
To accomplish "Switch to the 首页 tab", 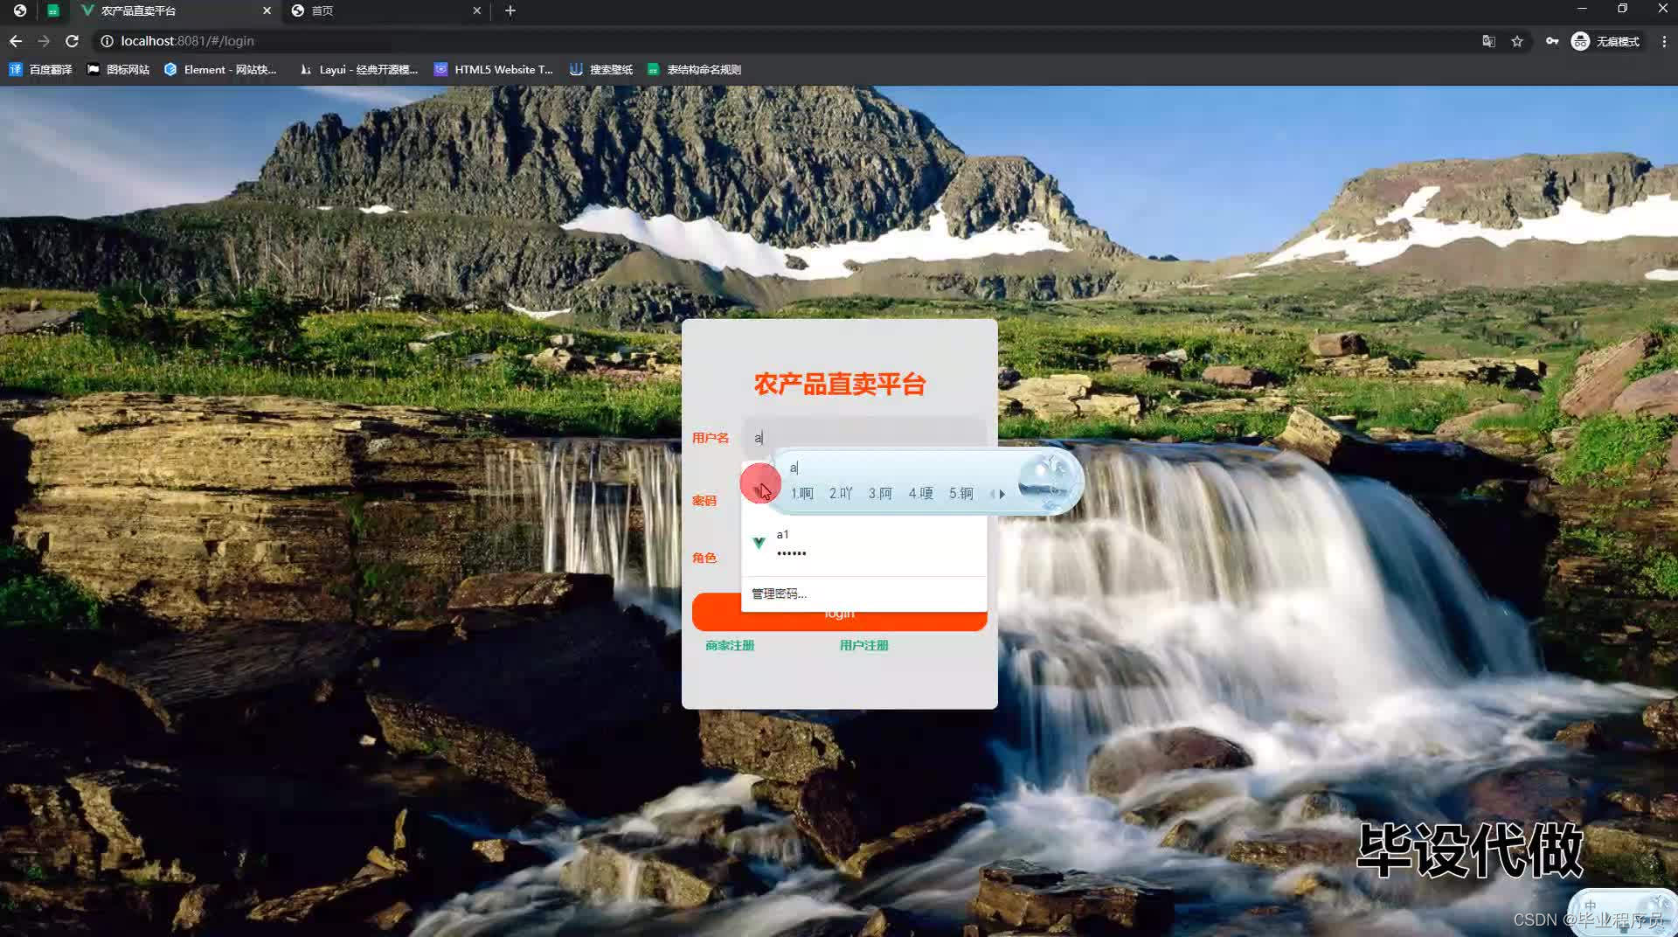I will [385, 10].
